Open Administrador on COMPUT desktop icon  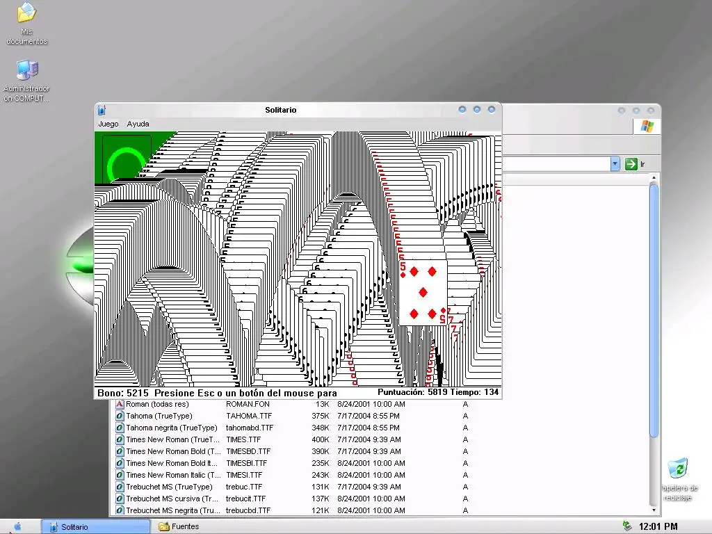(x=26, y=81)
